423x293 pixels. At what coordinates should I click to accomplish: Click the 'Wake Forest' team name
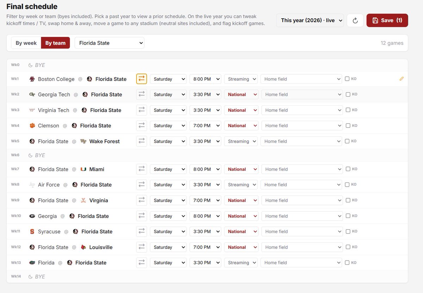point(104,141)
